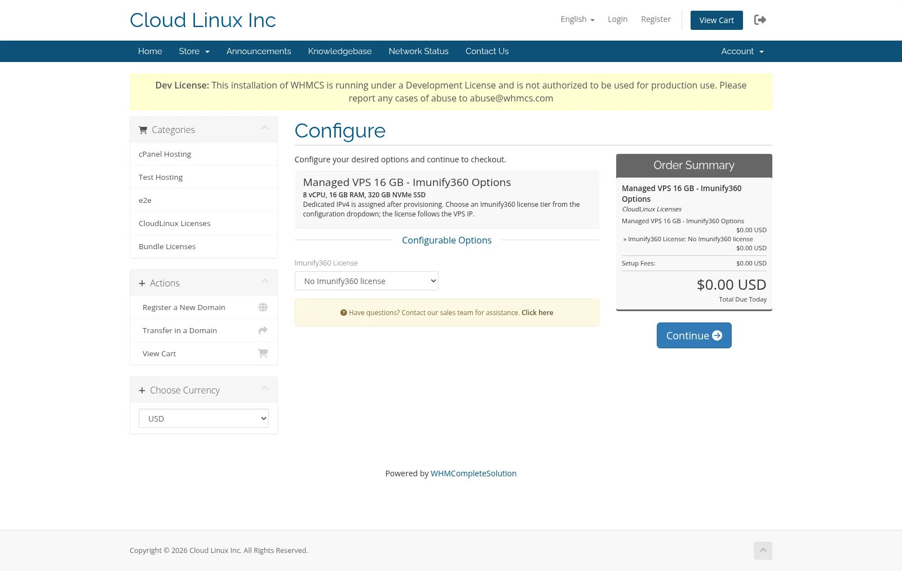Click View Cart button in header

[717, 20]
